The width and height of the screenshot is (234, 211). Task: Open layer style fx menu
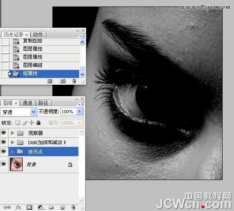pos(18,207)
